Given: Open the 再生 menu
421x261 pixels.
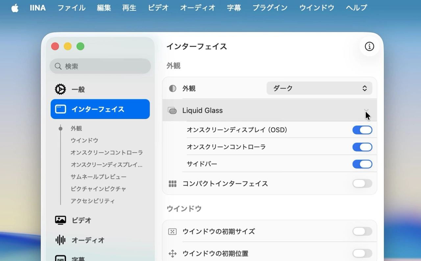Looking at the screenshot, I should (x=129, y=8).
